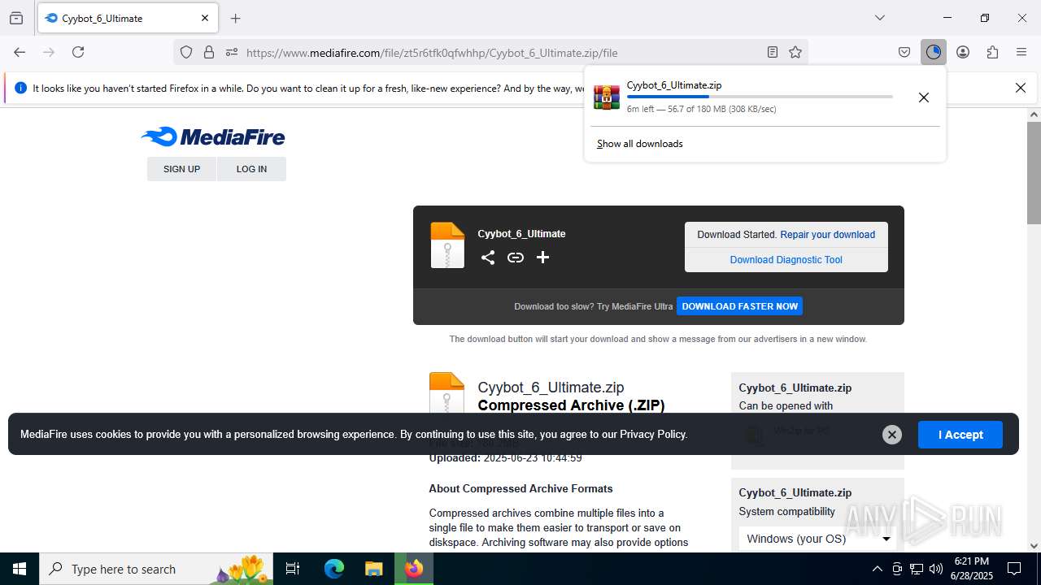Copy link with chain icon
The image size is (1041, 585).
pyautogui.click(x=516, y=258)
